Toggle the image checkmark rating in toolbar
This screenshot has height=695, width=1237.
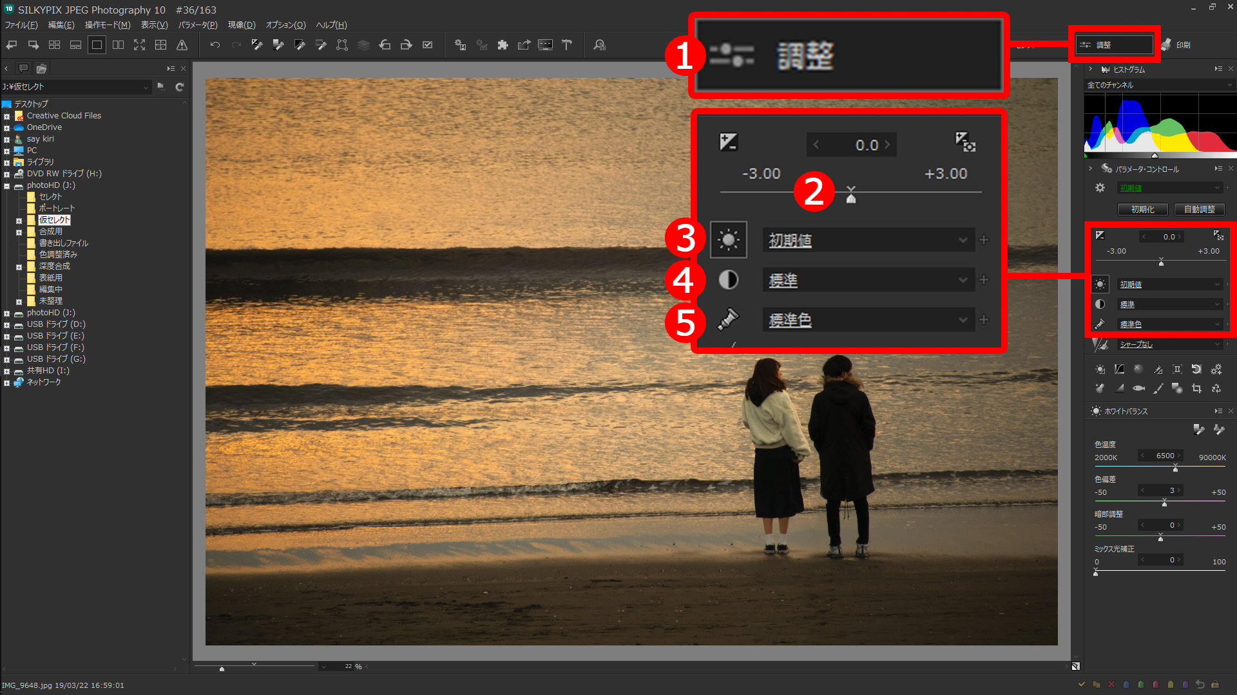(x=428, y=45)
